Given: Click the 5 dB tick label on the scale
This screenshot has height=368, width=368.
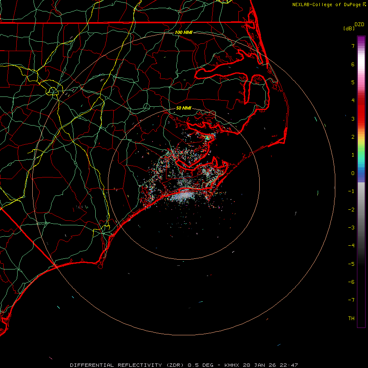Looking at the screenshot, I should [x=353, y=82].
